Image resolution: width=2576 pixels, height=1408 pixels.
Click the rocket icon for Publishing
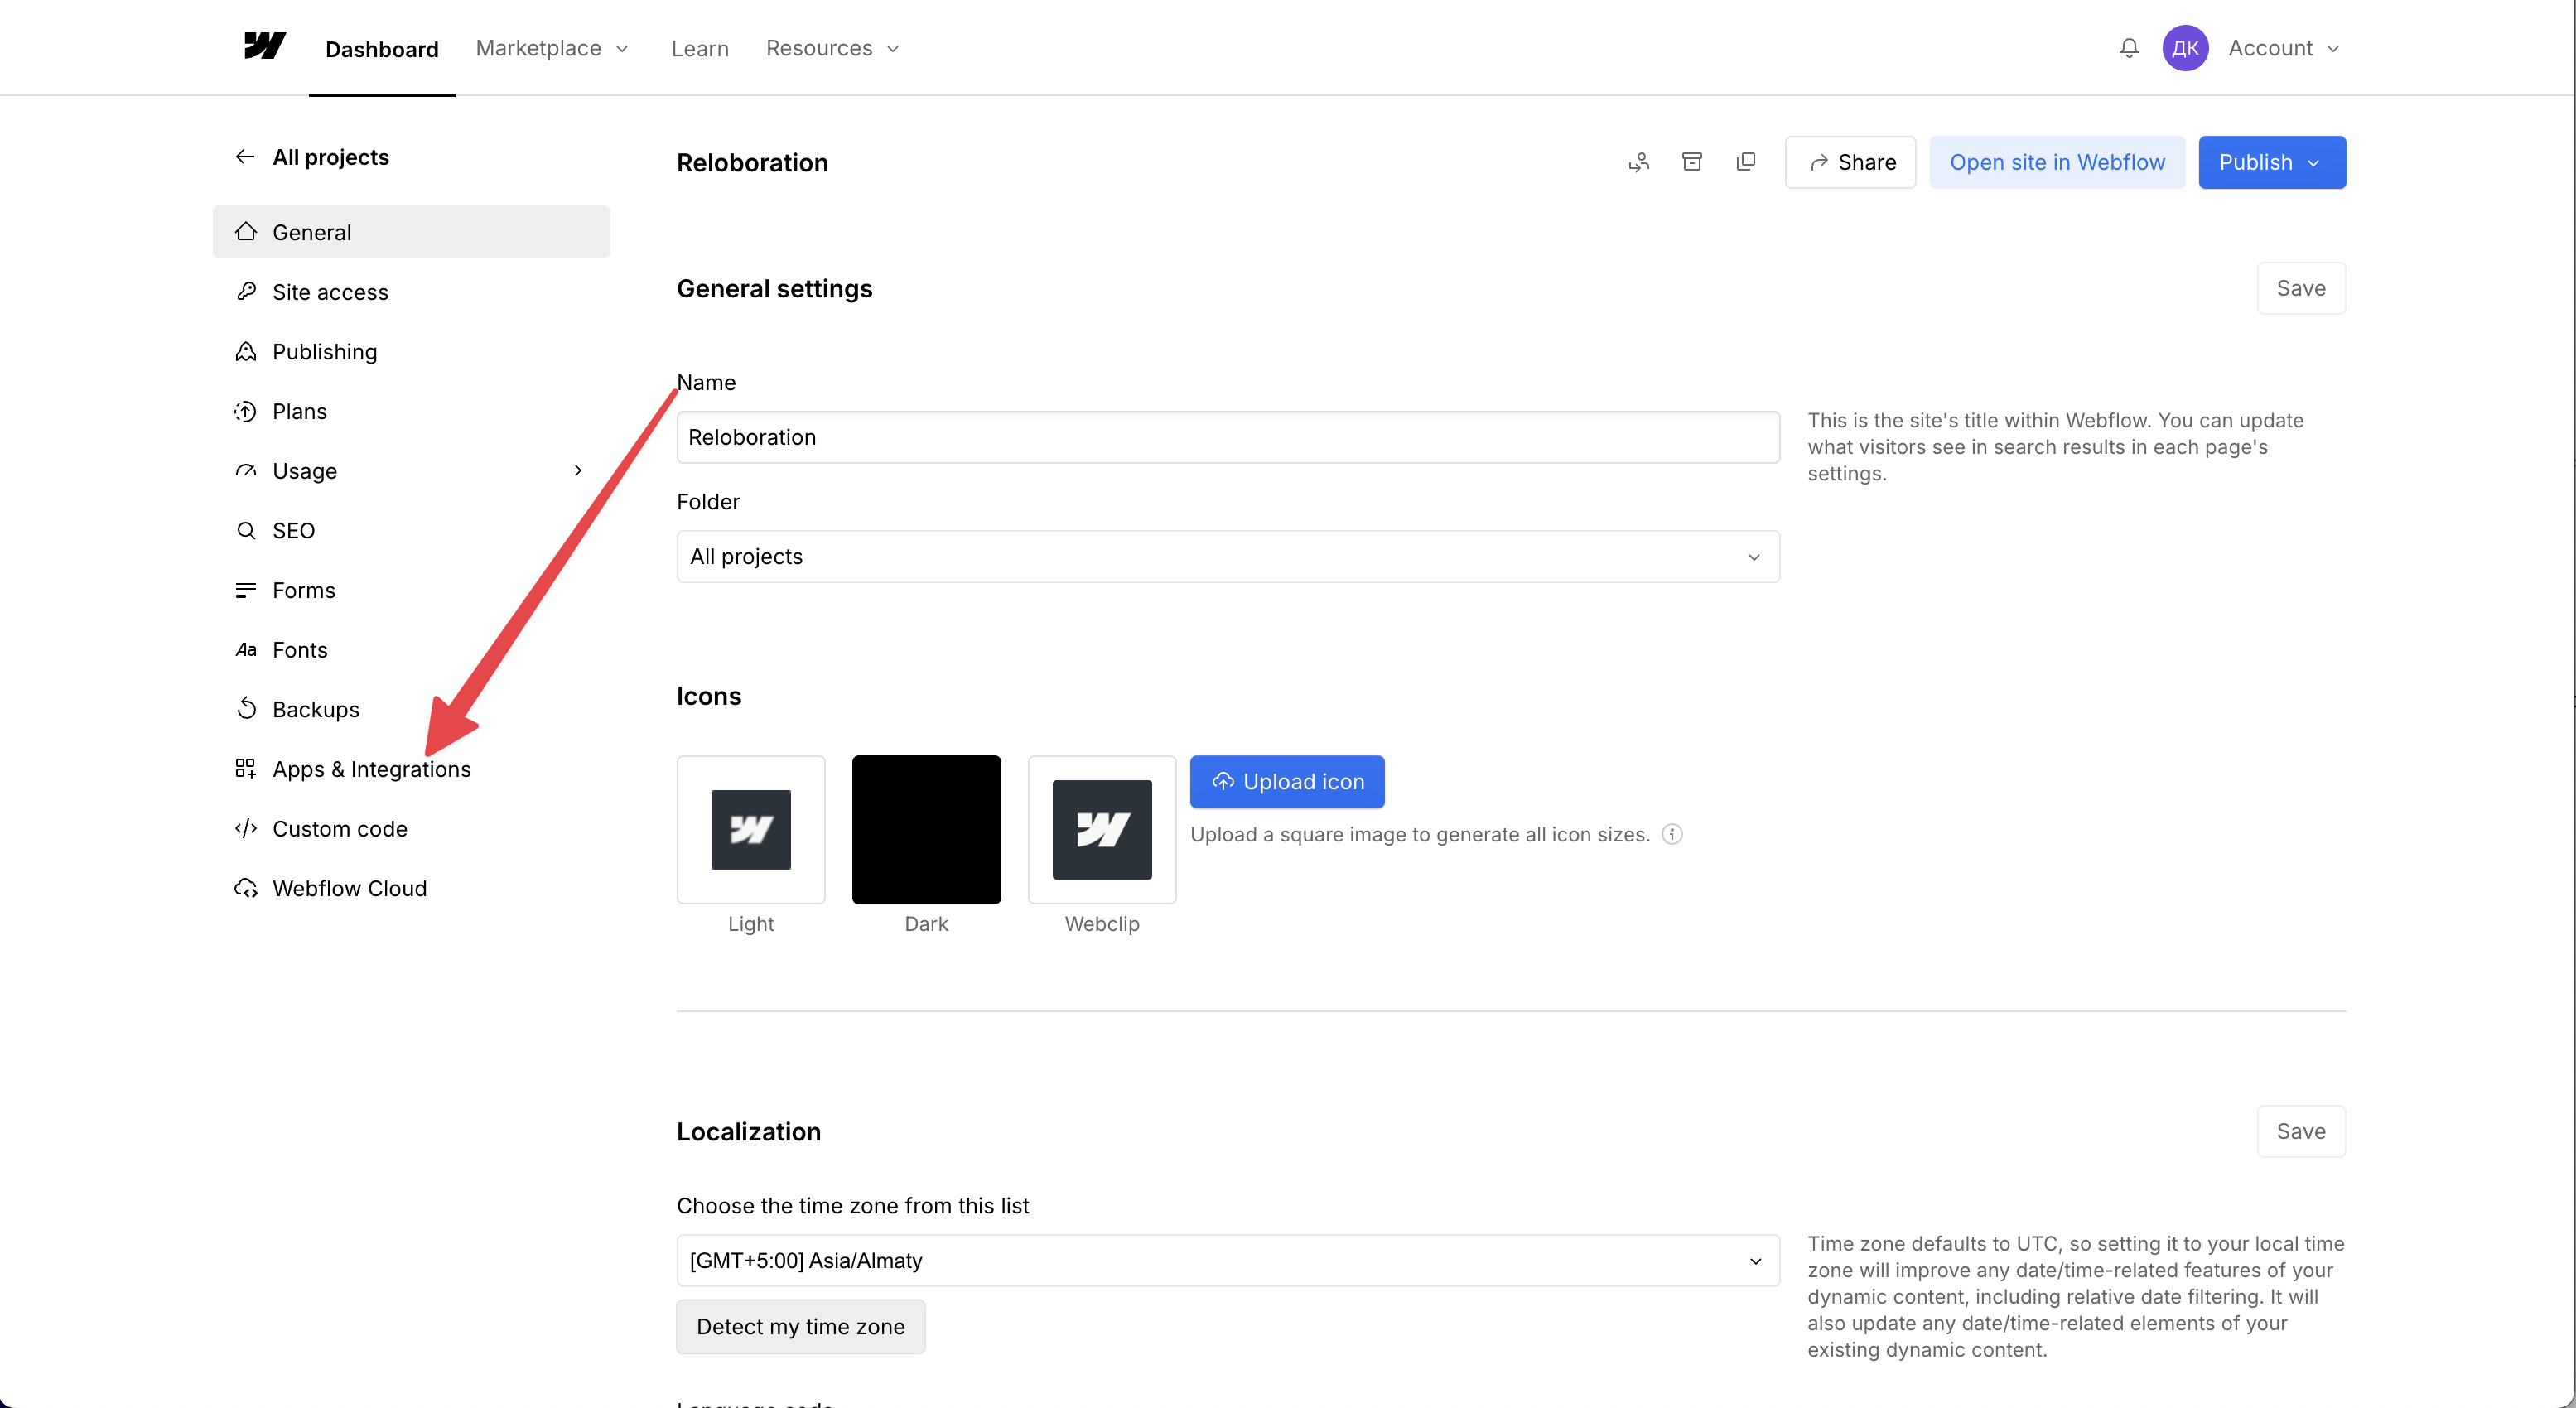click(x=246, y=351)
